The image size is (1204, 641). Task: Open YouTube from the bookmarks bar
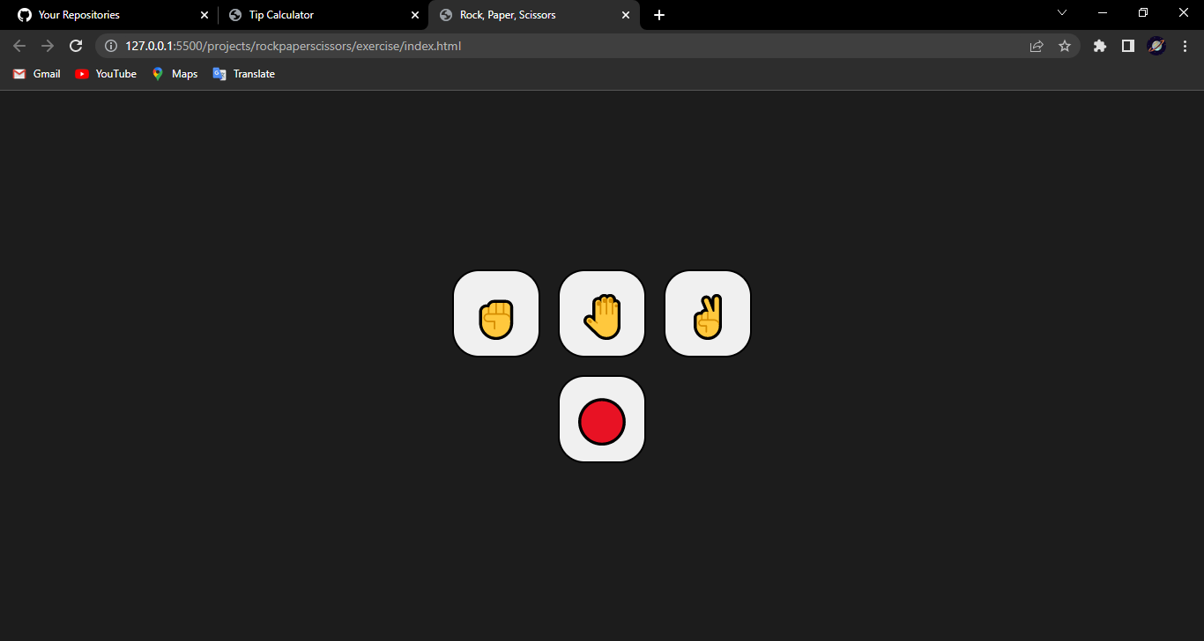(105, 74)
